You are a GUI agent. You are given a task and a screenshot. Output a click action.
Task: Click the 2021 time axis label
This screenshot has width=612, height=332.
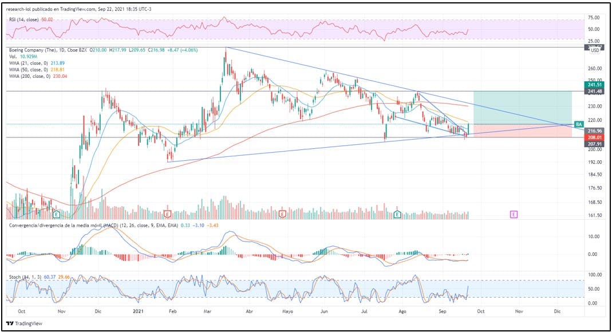138,311
